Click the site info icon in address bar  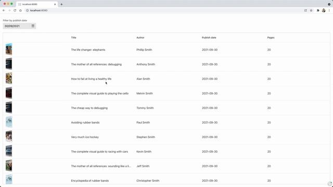28,10
